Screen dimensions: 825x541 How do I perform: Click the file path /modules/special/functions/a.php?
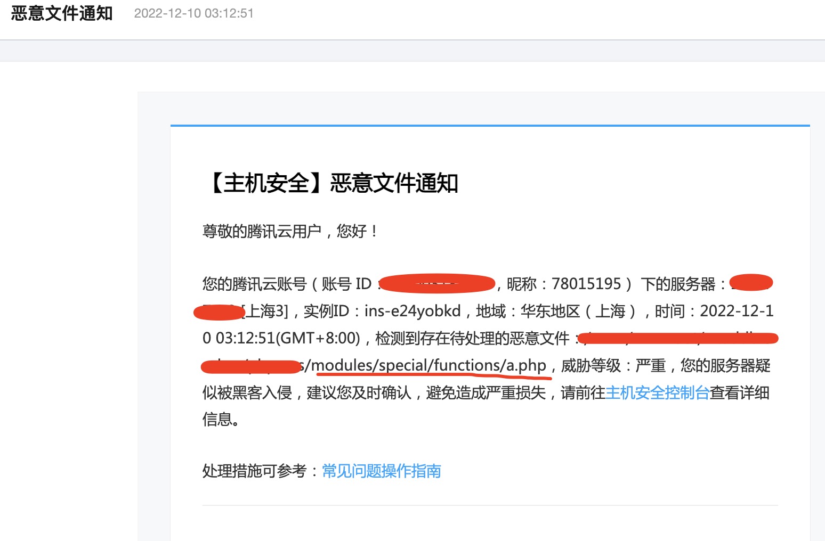(425, 365)
